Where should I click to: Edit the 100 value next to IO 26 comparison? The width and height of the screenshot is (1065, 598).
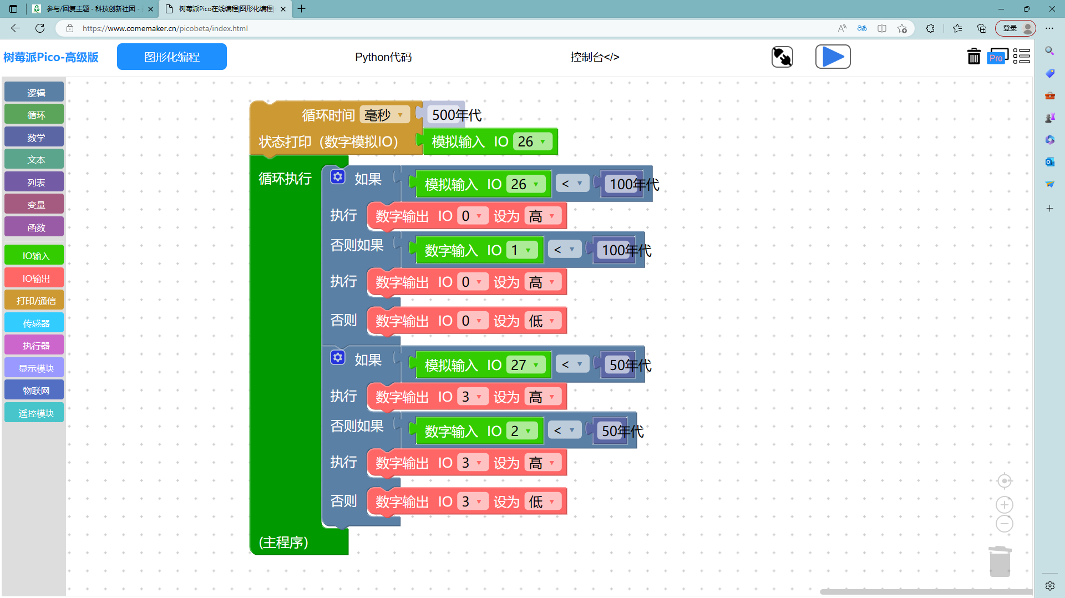622,184
